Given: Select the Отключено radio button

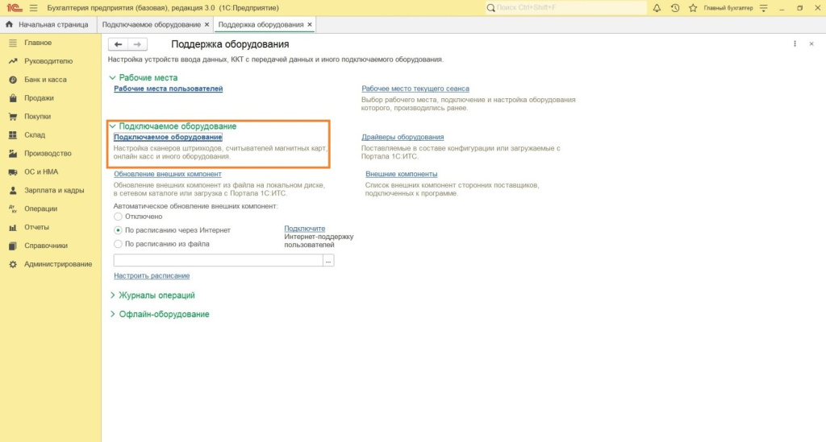Looking at the screenshot, I should pos(119,217).
